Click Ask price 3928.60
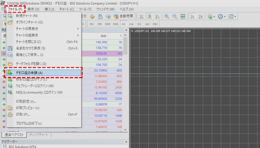This screenshot has width=260, height=148. (101, 53)
